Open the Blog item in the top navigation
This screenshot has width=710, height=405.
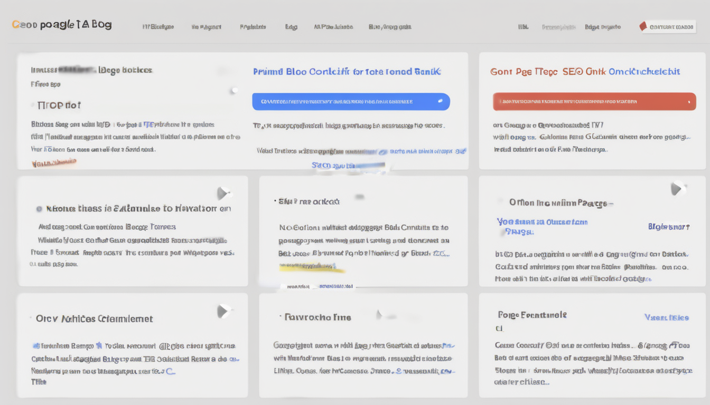tap(291, 27)
